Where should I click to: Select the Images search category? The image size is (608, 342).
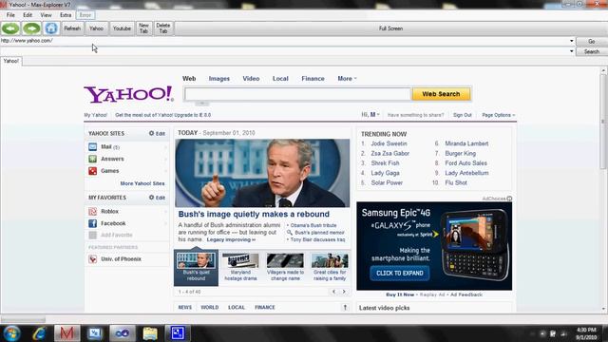click(x=219, y=78)
